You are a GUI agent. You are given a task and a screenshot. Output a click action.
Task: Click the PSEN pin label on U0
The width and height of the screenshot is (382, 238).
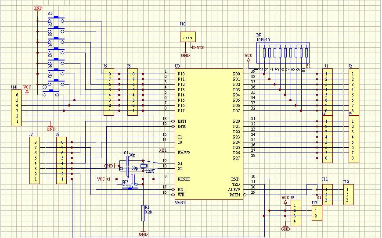[x=234, y=195]
